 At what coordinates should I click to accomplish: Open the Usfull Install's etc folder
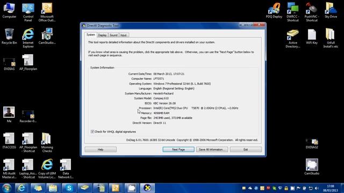(331, 39)
